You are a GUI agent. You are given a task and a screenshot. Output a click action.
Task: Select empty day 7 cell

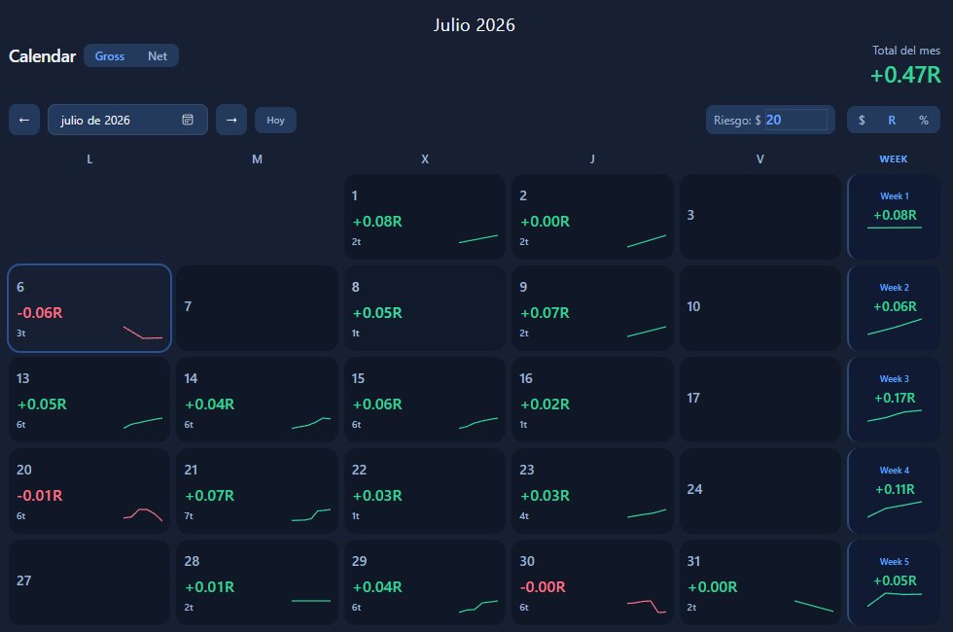click(x=257, y=308)
